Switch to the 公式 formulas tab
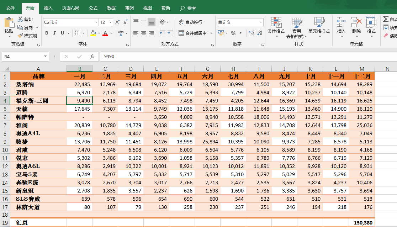 tap(93, 8)
